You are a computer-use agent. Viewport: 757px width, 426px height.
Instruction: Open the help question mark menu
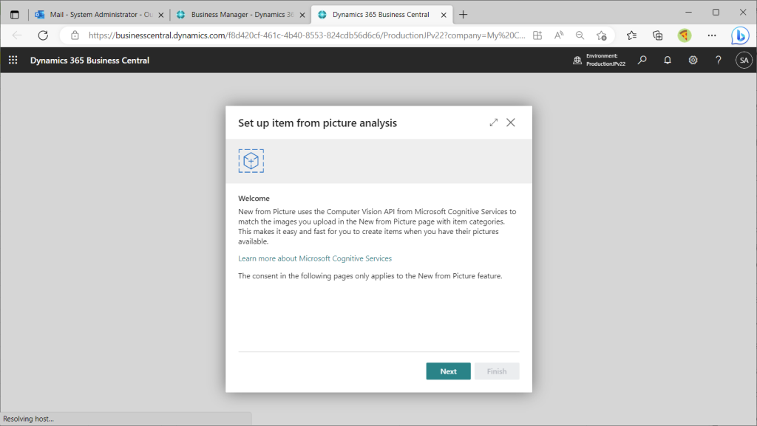(719, 61)
